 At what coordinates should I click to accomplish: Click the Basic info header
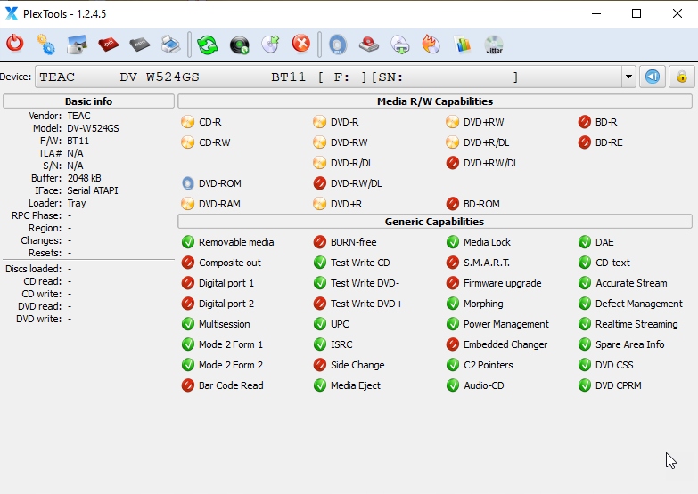coord(88,101)
